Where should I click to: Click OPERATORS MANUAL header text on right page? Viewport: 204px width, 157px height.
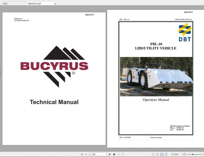[184, 19]
